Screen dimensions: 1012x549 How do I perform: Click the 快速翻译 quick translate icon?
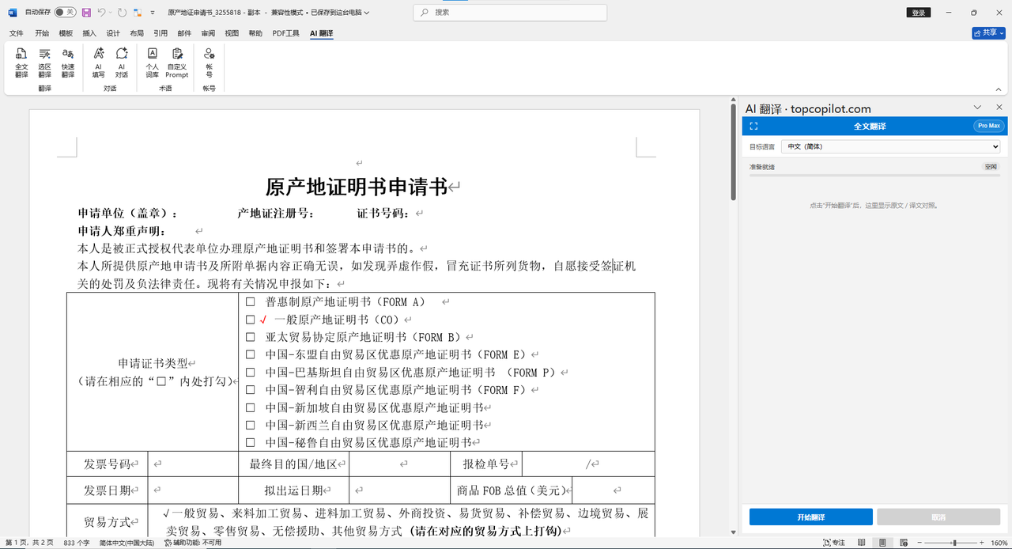pos(68,62)
